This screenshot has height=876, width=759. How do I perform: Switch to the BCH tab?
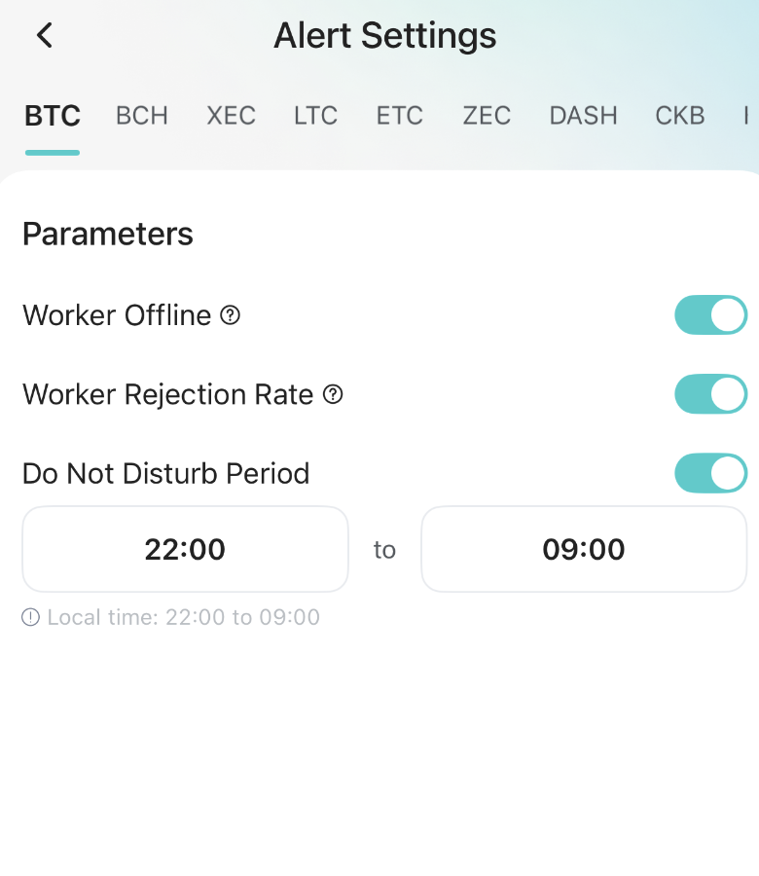[x=141, y=115]
